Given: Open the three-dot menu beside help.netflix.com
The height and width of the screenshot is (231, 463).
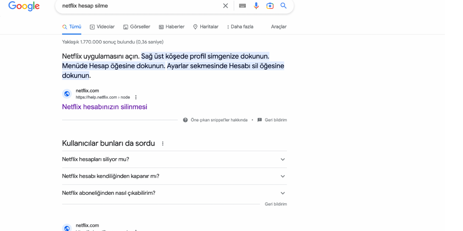Looking at the screenshot, I should 136,97.
